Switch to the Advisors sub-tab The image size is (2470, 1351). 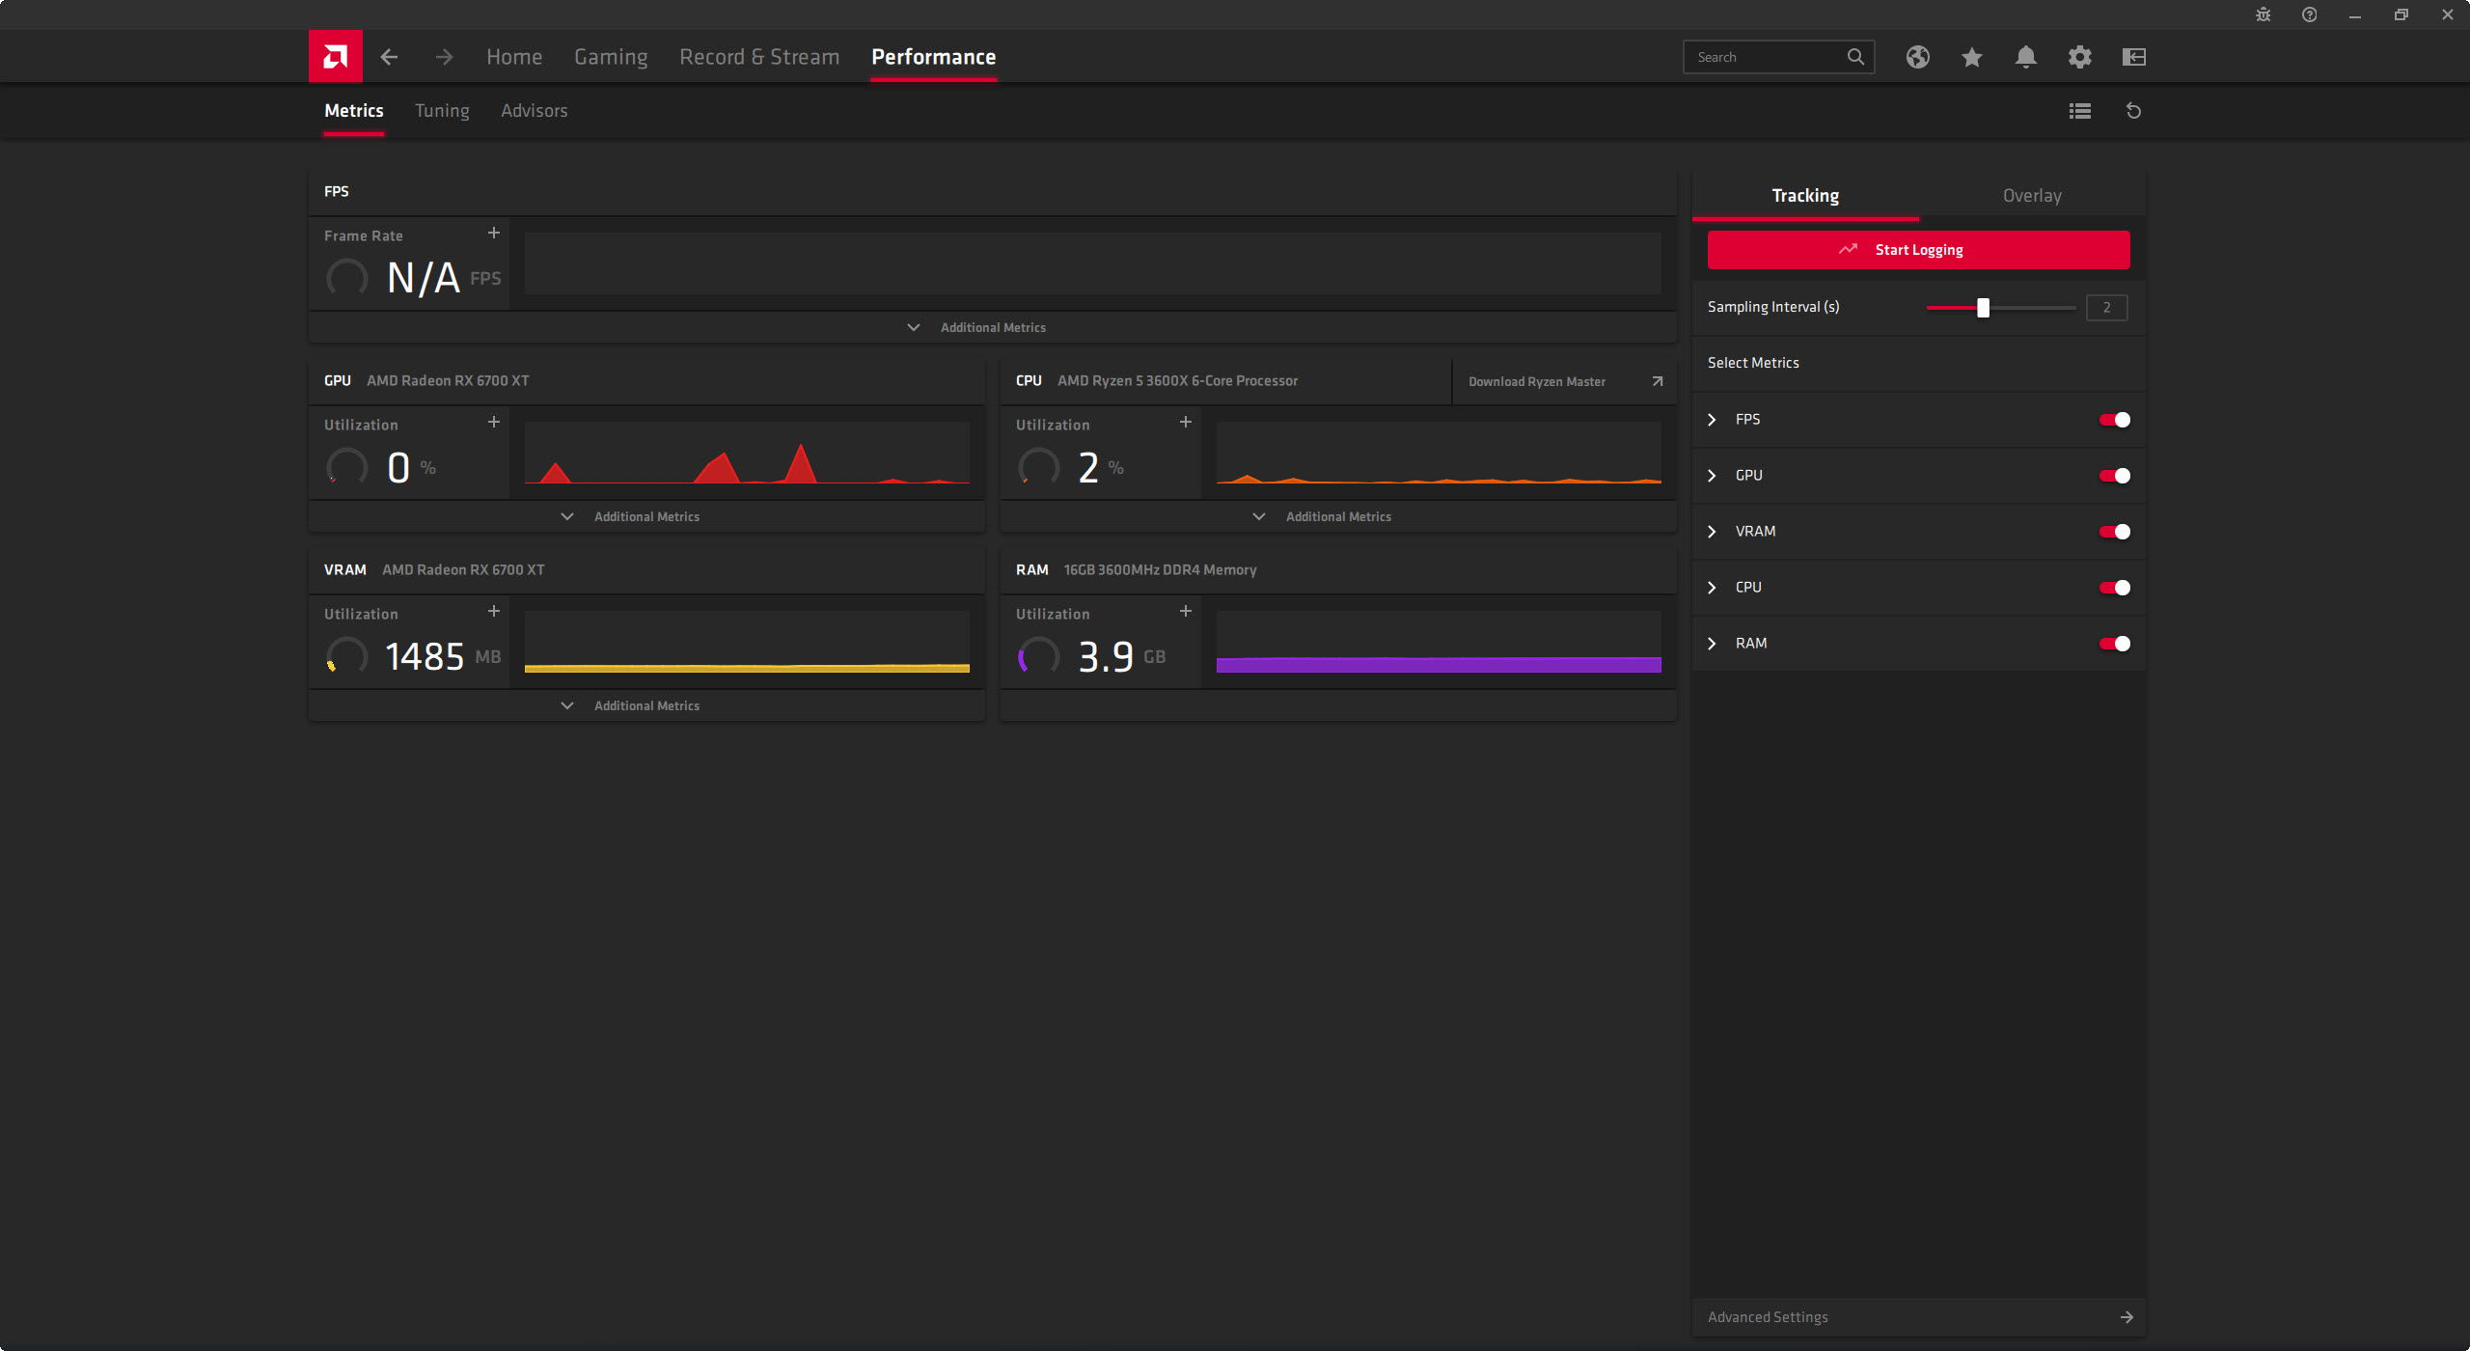pos(534,111)
